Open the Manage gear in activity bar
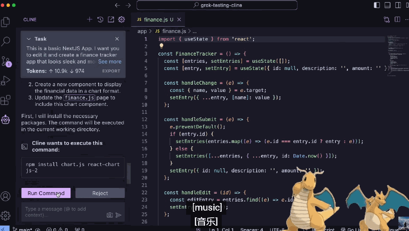This screenshot has height=231, width=409. click(x=5, y=215)
